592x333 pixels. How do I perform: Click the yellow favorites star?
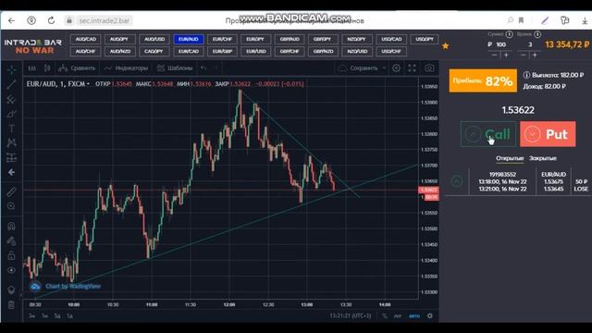[x=446, y=46]
